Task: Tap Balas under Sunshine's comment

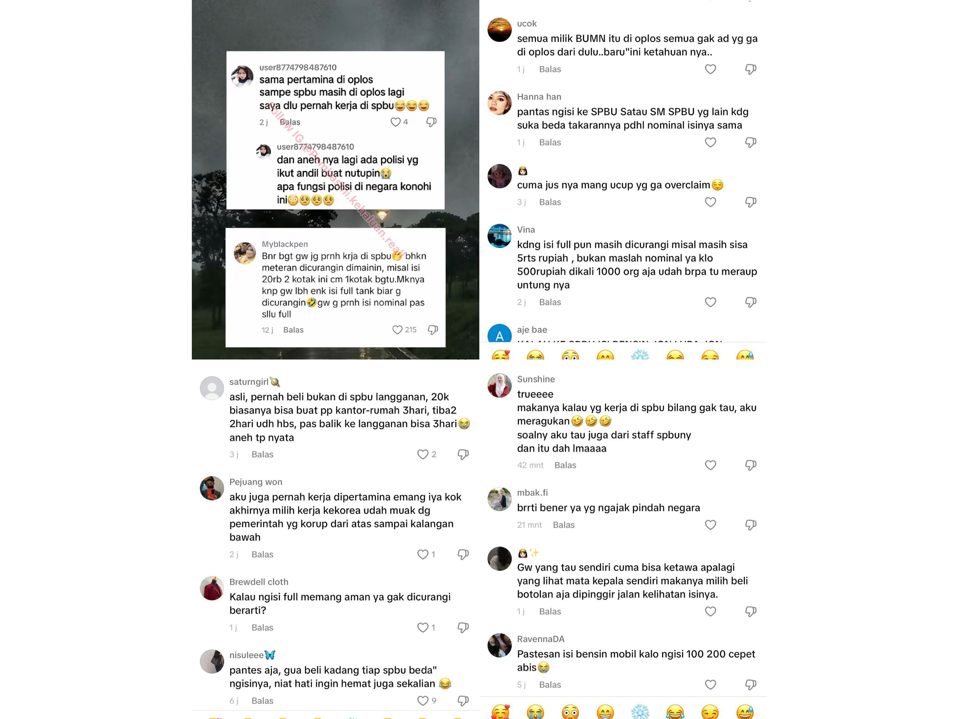Action: (566, 465)
